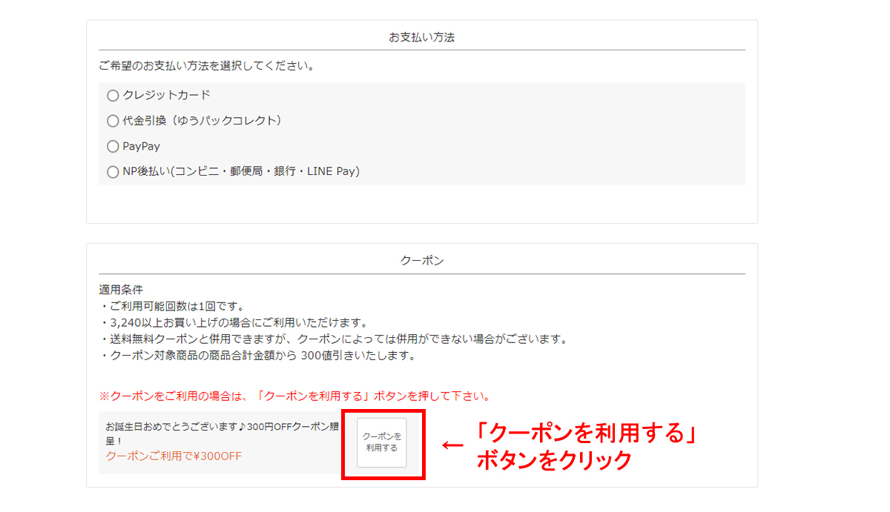
Task: Click the クーポン section heading
Action: point(421,260)
